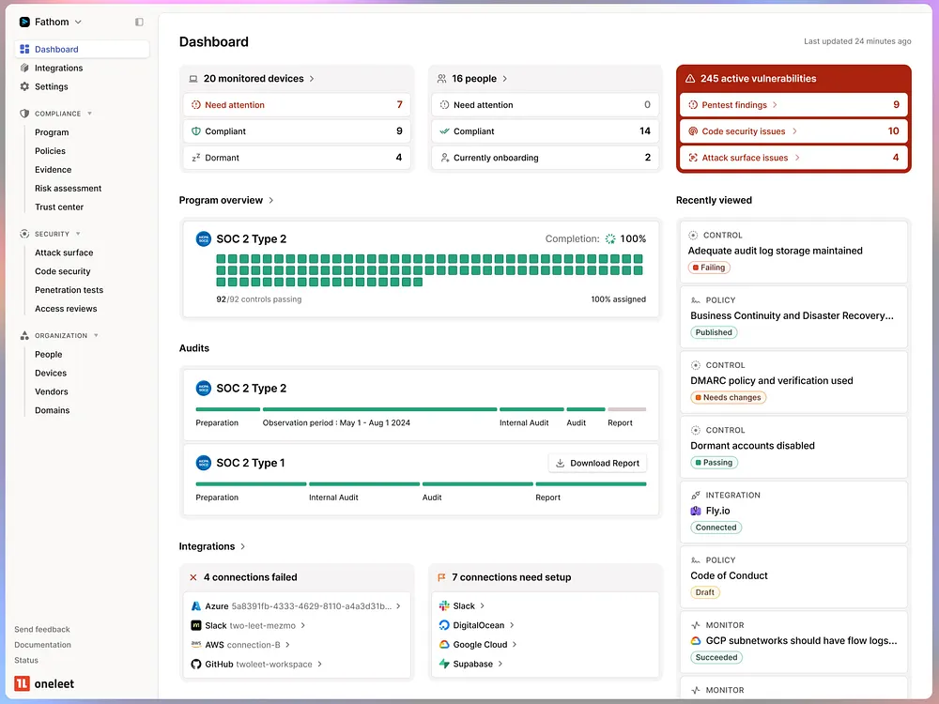The width and height of the screenshot is (939, 704).
Task: Click the SOC 2 Type 2 program logo
Action: click(x=204, y=239)
